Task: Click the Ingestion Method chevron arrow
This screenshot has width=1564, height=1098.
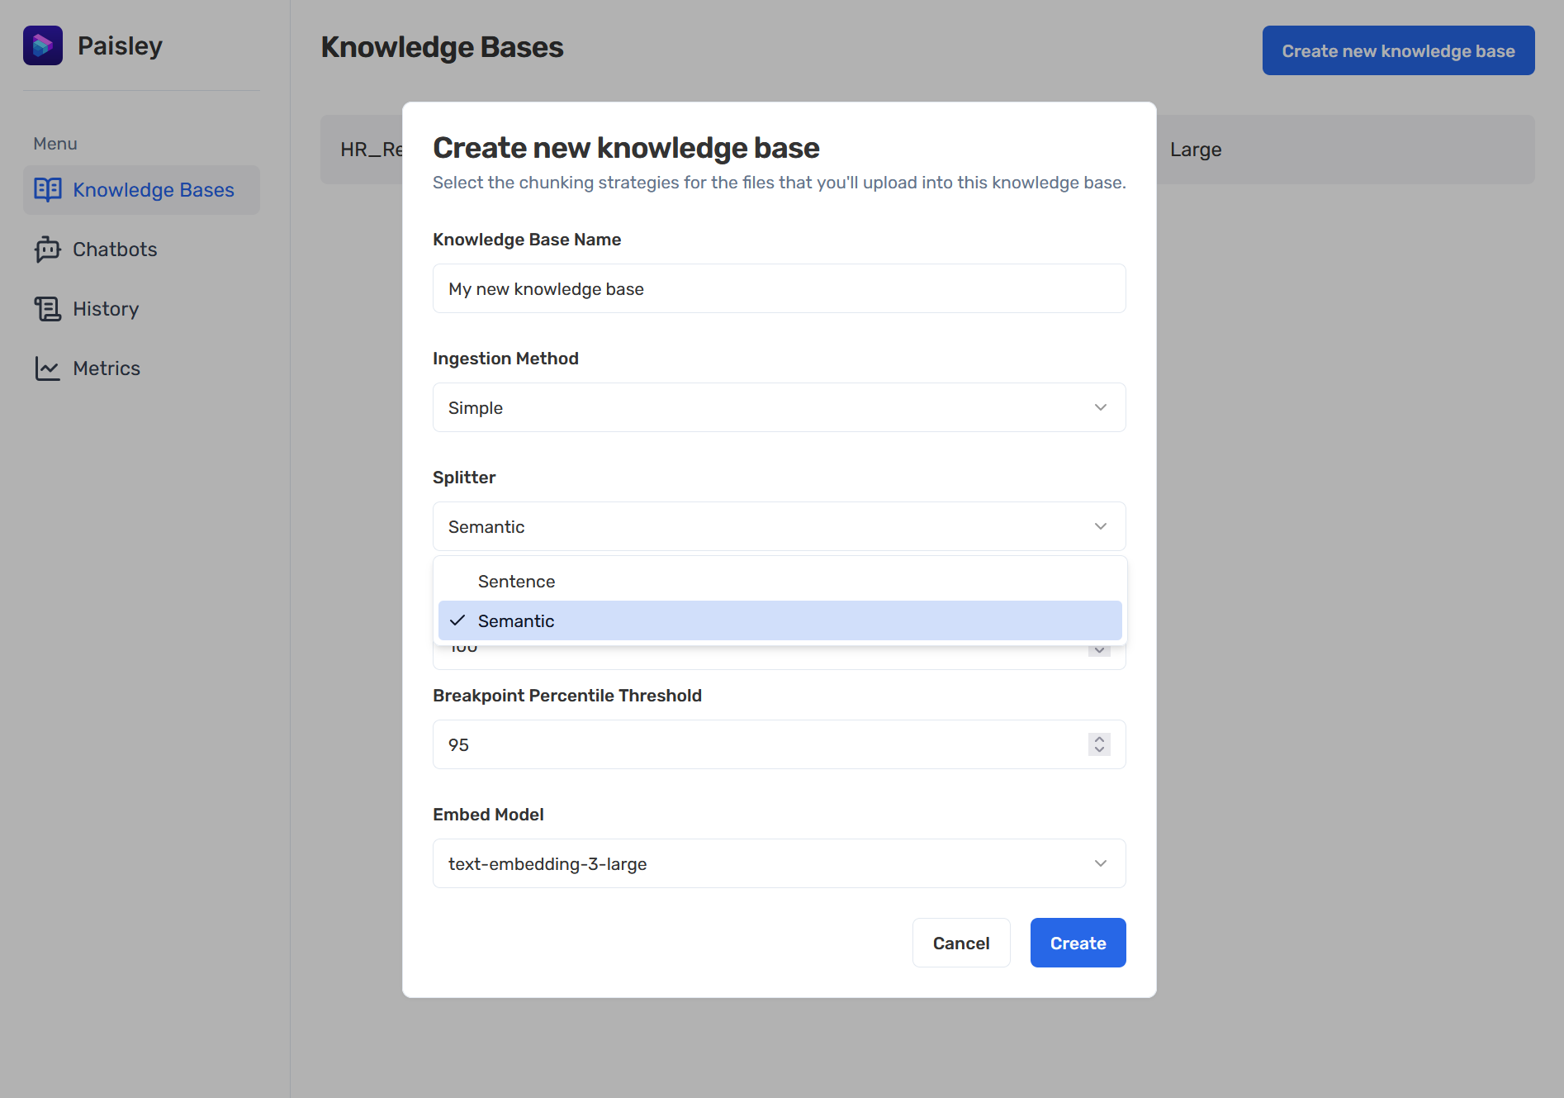Action: 1101,407
